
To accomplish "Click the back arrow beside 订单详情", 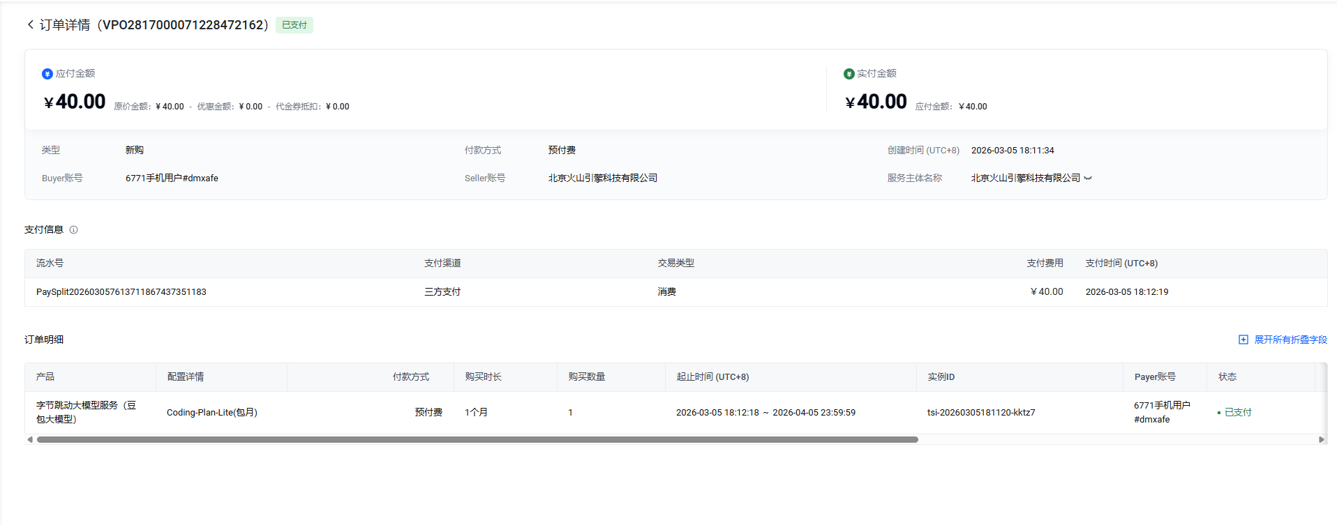I will click(30, 25).
